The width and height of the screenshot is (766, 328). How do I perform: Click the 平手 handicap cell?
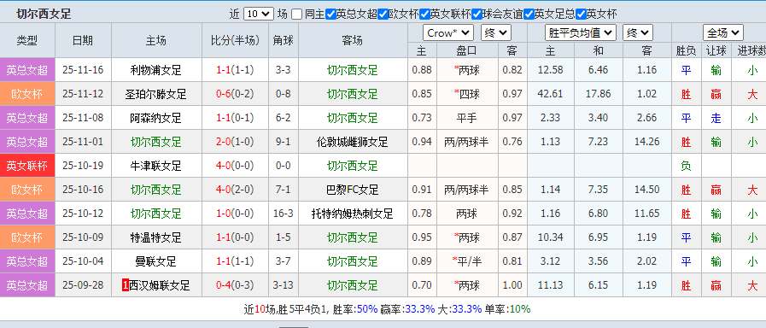click(x=467, y=118)
